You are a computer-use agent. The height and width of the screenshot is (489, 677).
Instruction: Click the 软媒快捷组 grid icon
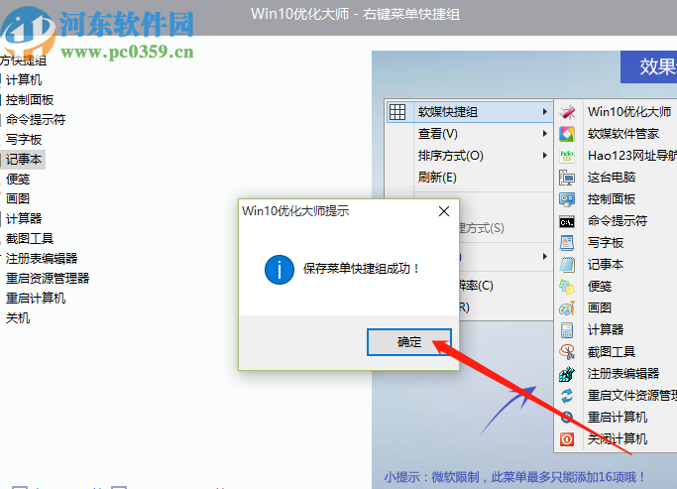pyautogui.click(x=397, y=112)
